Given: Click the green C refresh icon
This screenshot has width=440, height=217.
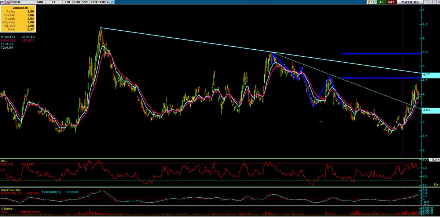Looking at the screenshot, I should click(x=374, y=2).
